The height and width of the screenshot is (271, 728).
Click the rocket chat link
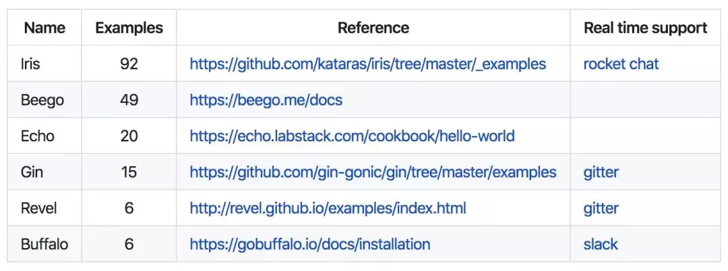point(621,63)
